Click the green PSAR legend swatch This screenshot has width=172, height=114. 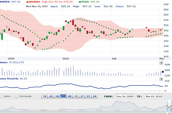tap(80, 2)
